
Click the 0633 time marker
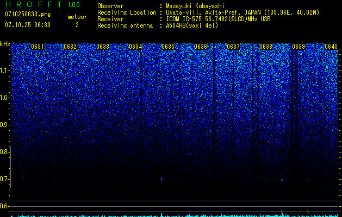point(103,47)
